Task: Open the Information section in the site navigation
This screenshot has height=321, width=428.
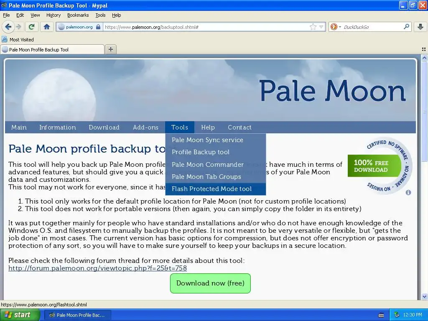Action: click(x=57, y=127)
